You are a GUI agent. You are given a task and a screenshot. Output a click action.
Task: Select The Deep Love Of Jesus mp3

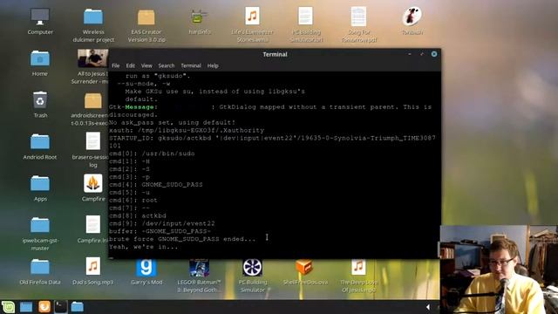coord(358,267)
